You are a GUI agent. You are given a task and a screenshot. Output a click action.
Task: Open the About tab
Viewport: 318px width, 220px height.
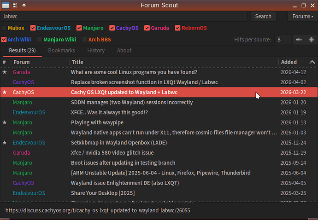click(x=124, y=51)
